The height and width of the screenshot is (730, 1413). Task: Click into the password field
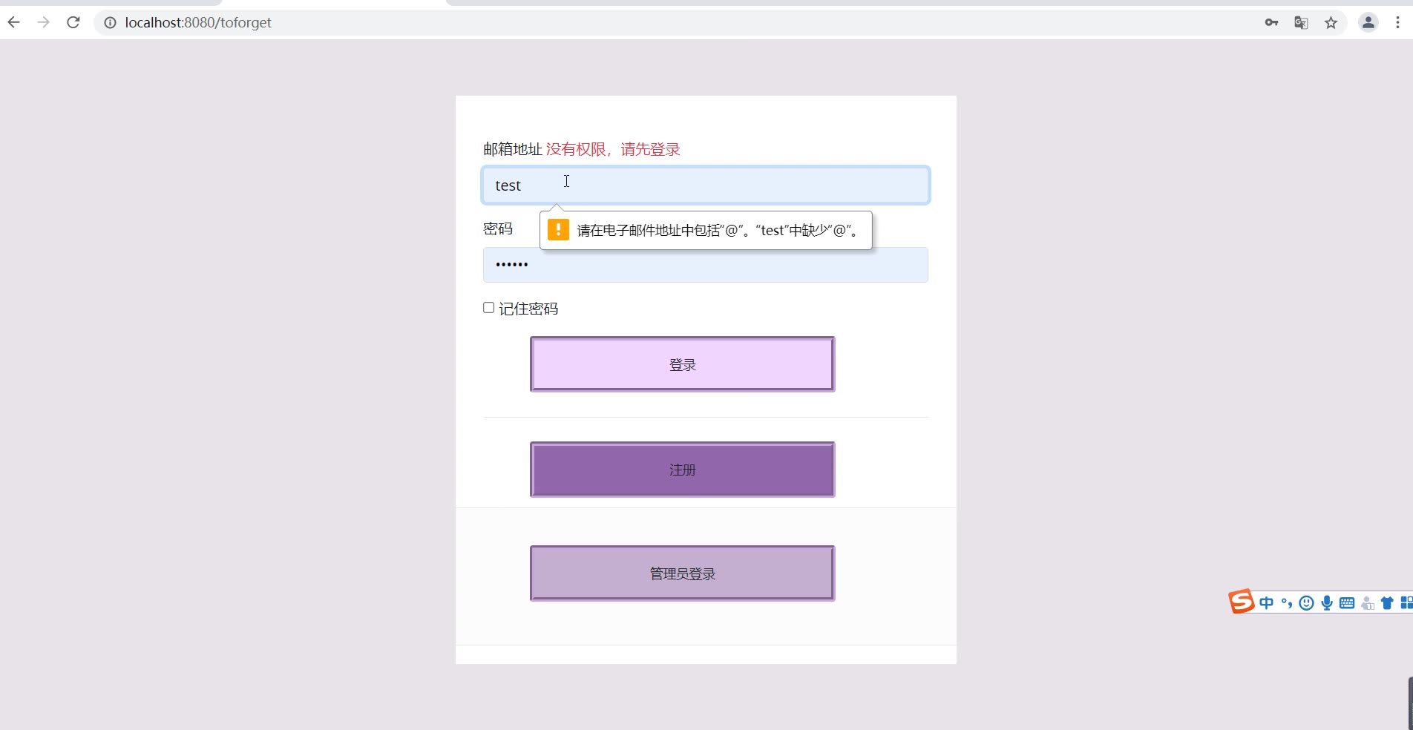[705, 265]
